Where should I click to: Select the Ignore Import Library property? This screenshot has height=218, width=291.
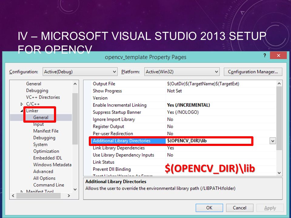click(x=114, y=119)
